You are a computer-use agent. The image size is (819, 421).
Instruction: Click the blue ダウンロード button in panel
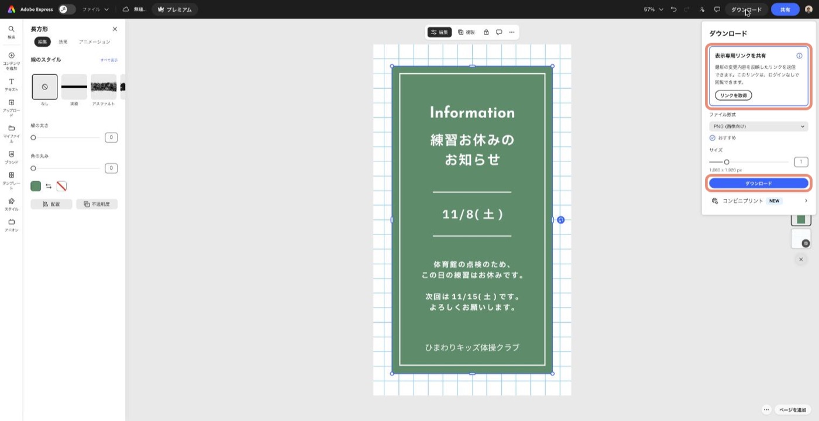click(759, 183)
